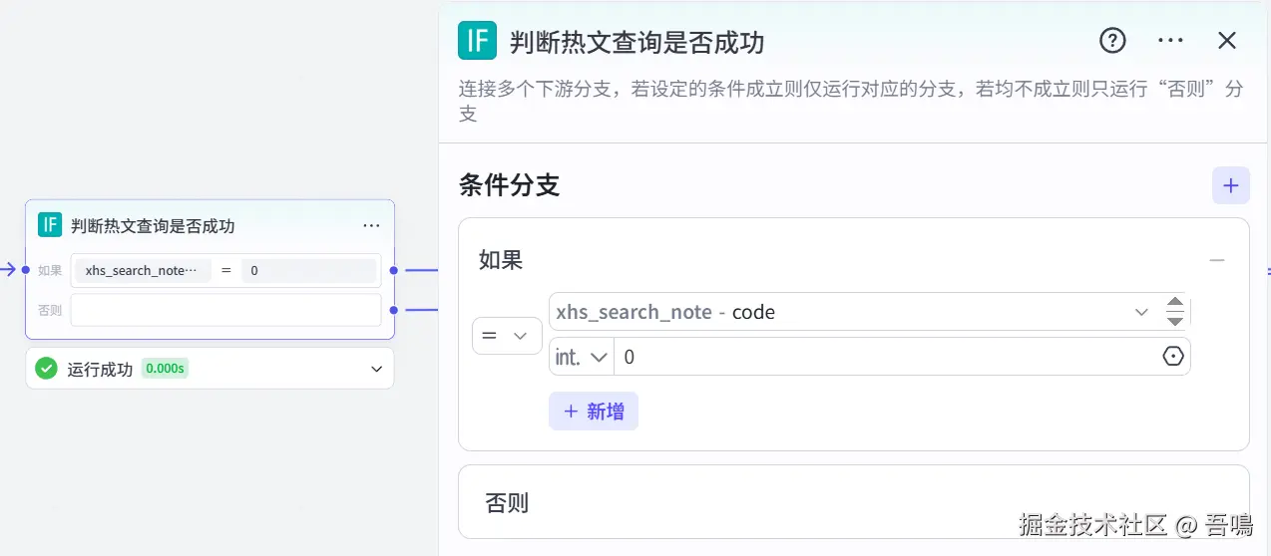Click the 新增 button to add a condition
The height and width of the screenshot is (556, 1271).
point(594,412)
